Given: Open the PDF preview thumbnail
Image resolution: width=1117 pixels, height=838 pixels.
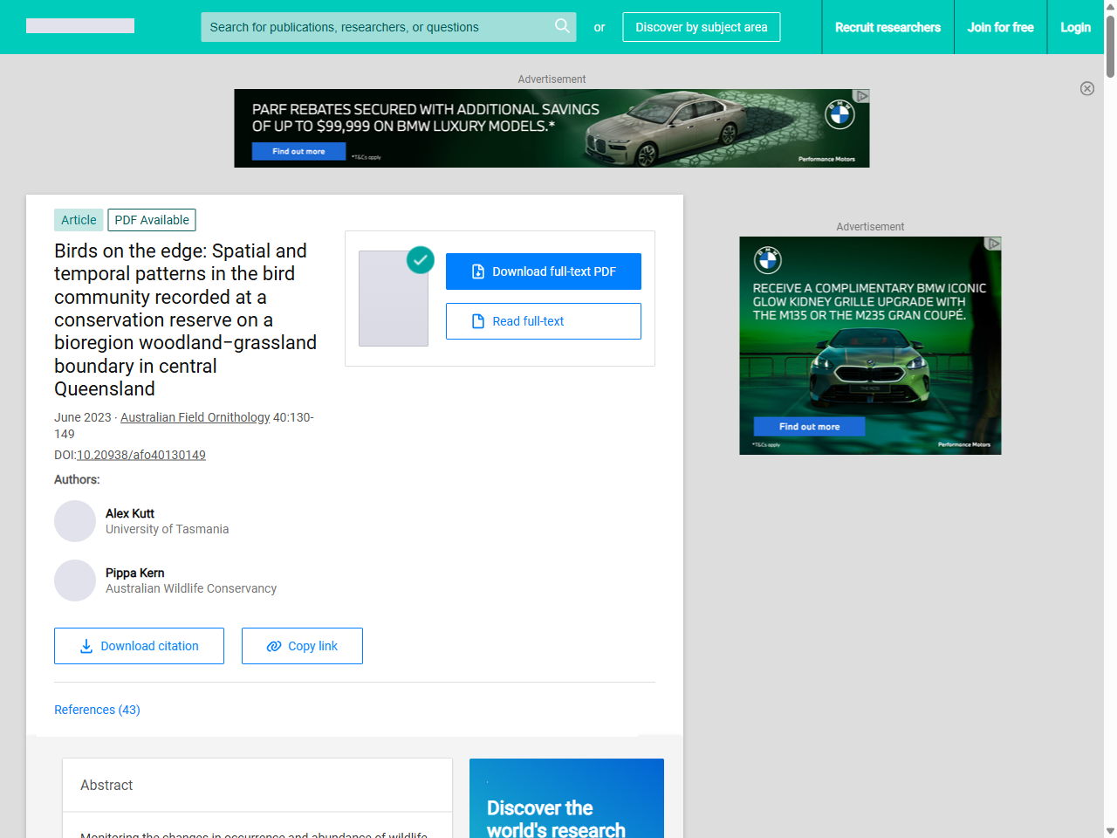Looking at the screenshot, I should coord(393,299).
